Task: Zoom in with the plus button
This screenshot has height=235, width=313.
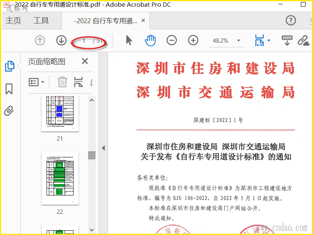Action: (193, 40)
